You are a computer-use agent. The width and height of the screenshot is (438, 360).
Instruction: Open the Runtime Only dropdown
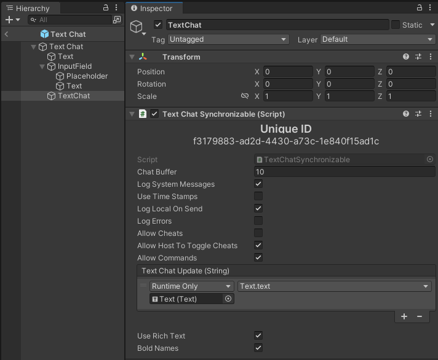click(x=192, y=286)
